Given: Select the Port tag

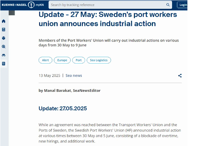Looking at the screenshot, I should (79, 60).
